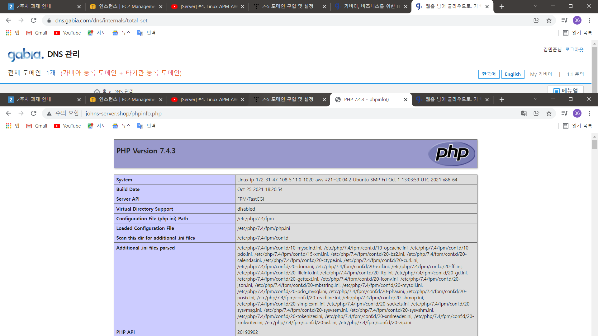Screen dimensions: 598x336
Task: Select 한국어 language button
Action: pyautogui.click(x=489, y=74)
